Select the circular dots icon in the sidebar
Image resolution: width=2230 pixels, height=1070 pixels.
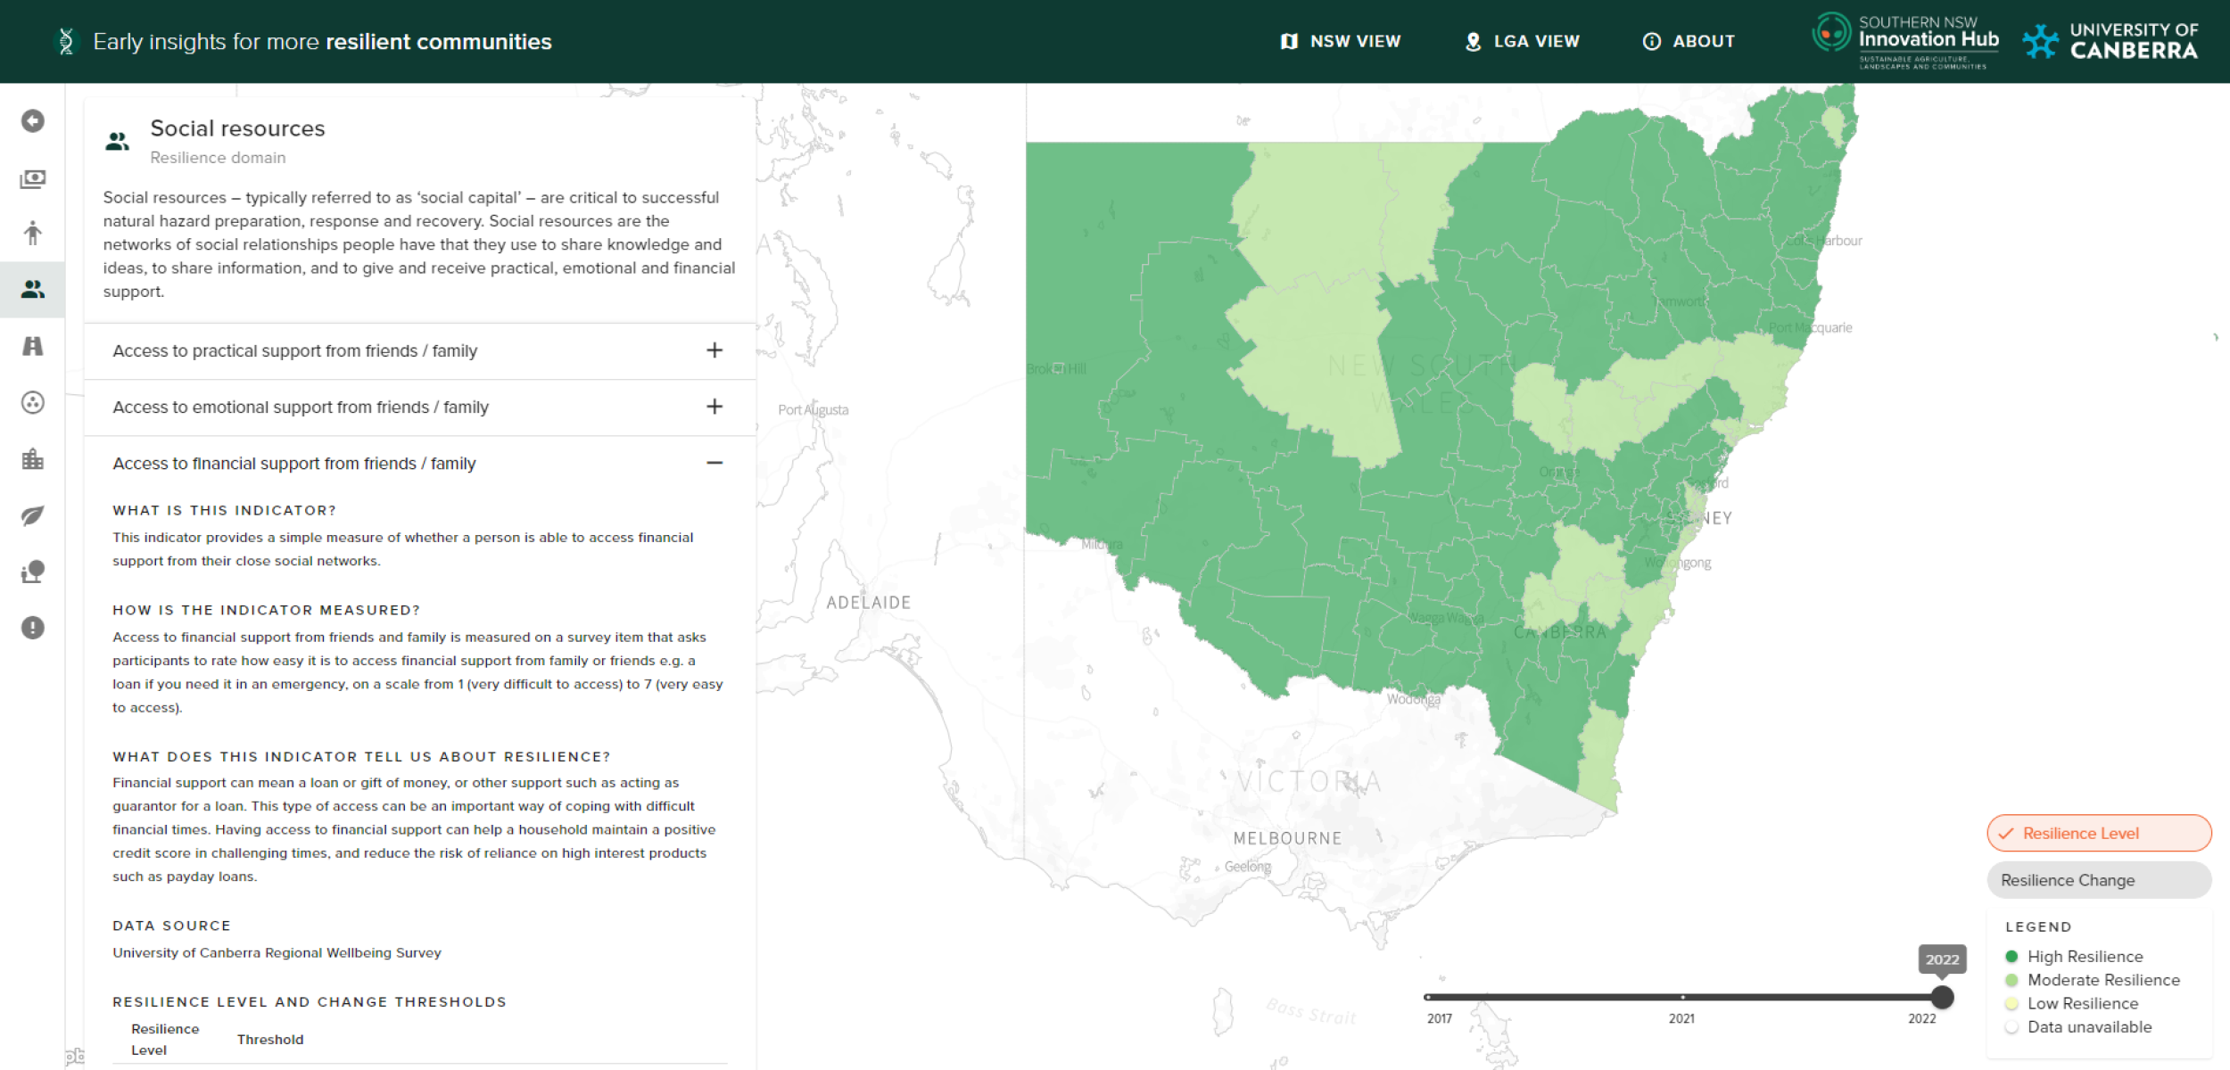click(x=33, y=403)
